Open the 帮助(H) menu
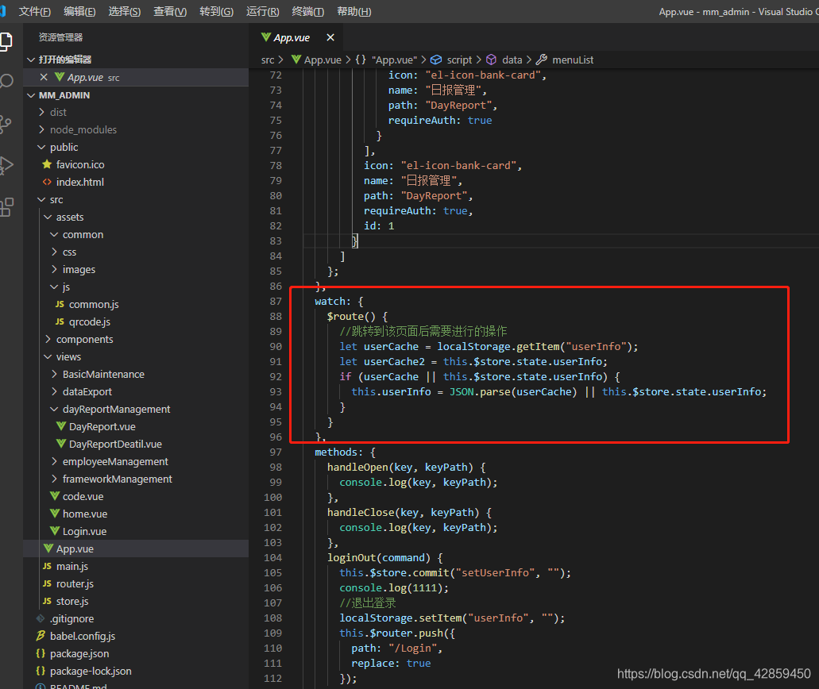This screenshot has height=689, width=819. [354, 11]
